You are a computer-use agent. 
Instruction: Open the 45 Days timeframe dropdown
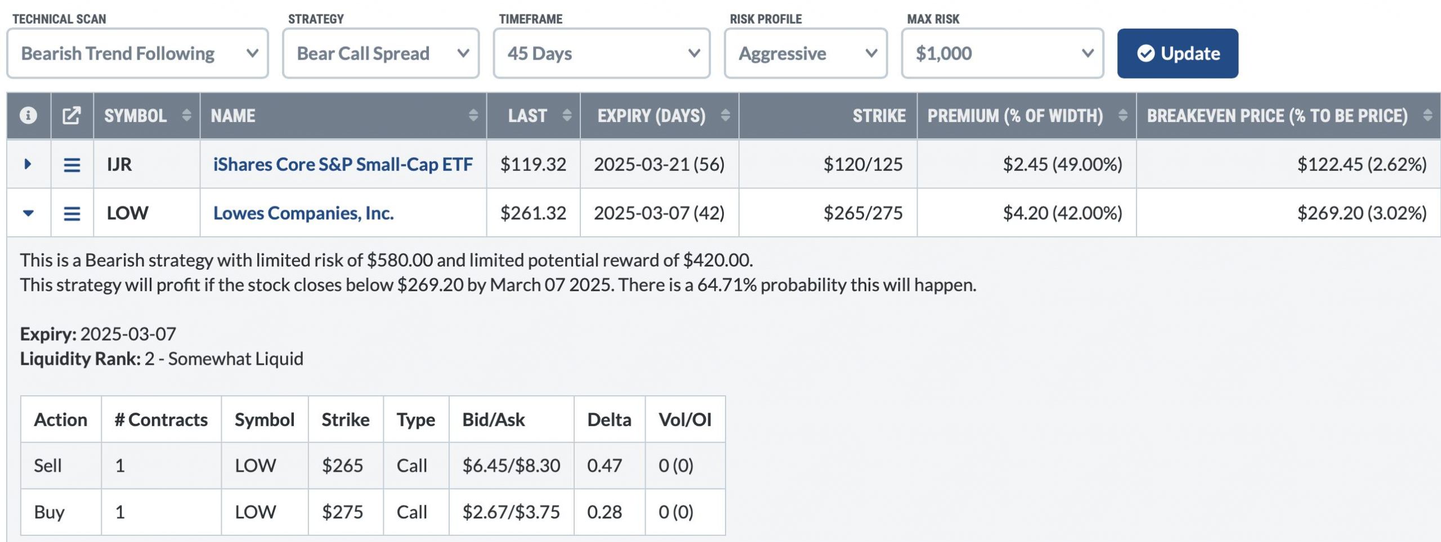point(602,53)
